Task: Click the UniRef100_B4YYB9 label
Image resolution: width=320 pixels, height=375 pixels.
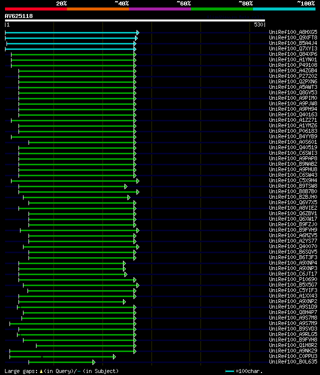Action: [x=293, y=136]
